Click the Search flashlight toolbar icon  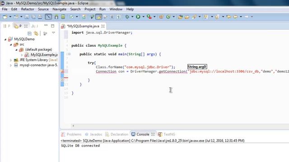pos(194,17)
